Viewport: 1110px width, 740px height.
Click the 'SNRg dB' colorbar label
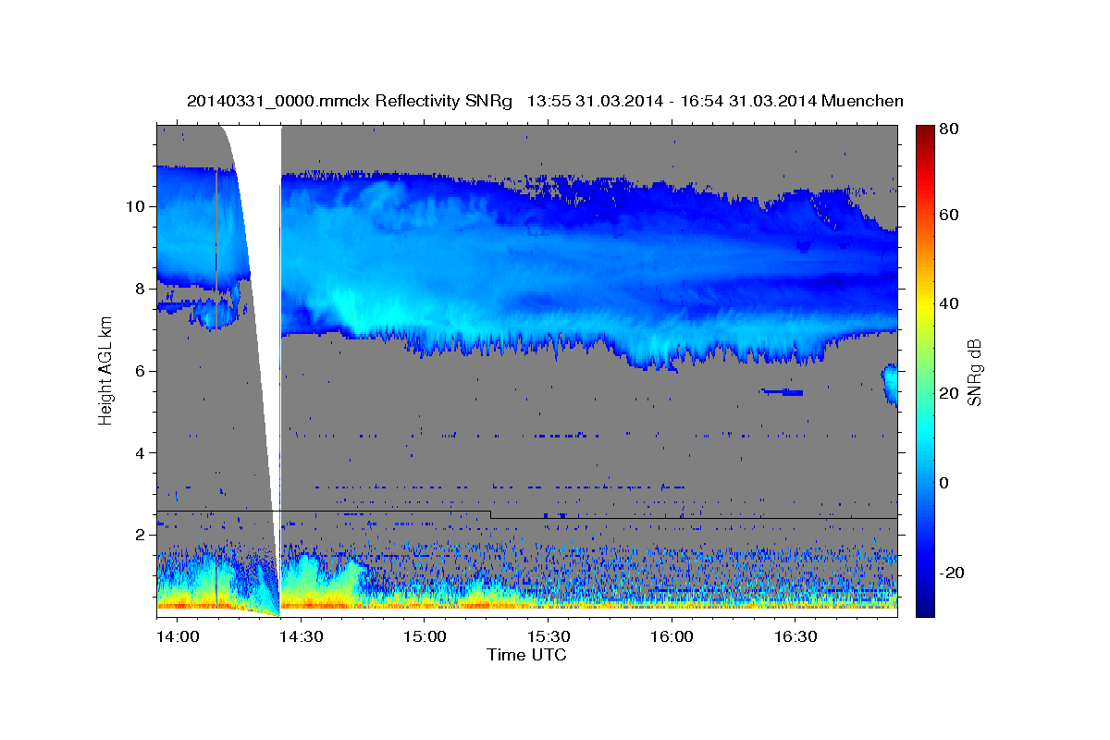(x=973, y=371)
